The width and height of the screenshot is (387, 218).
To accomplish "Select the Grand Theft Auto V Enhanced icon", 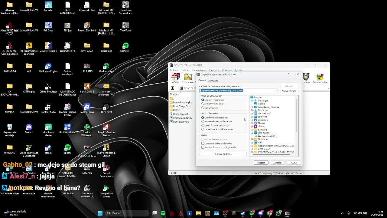I will (x=29, y=150).
